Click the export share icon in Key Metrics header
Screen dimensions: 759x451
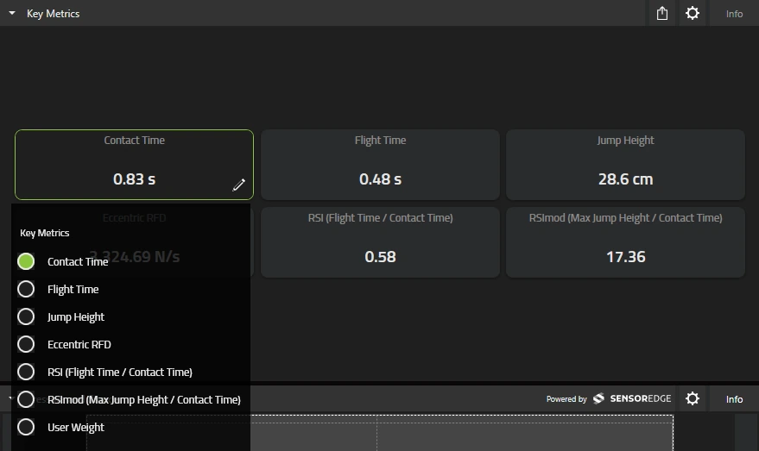pyautogui.click(x=661, y=13)
